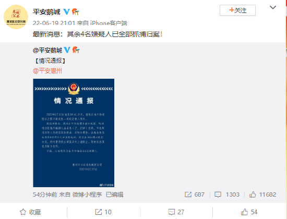
Task: Repost this post via bottom 10 share icon
Action: coord(103,212)
